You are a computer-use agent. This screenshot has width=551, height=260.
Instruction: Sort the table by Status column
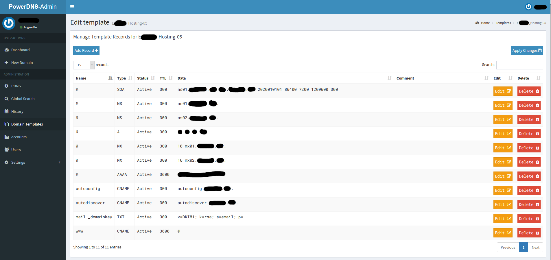coord(146,78)
